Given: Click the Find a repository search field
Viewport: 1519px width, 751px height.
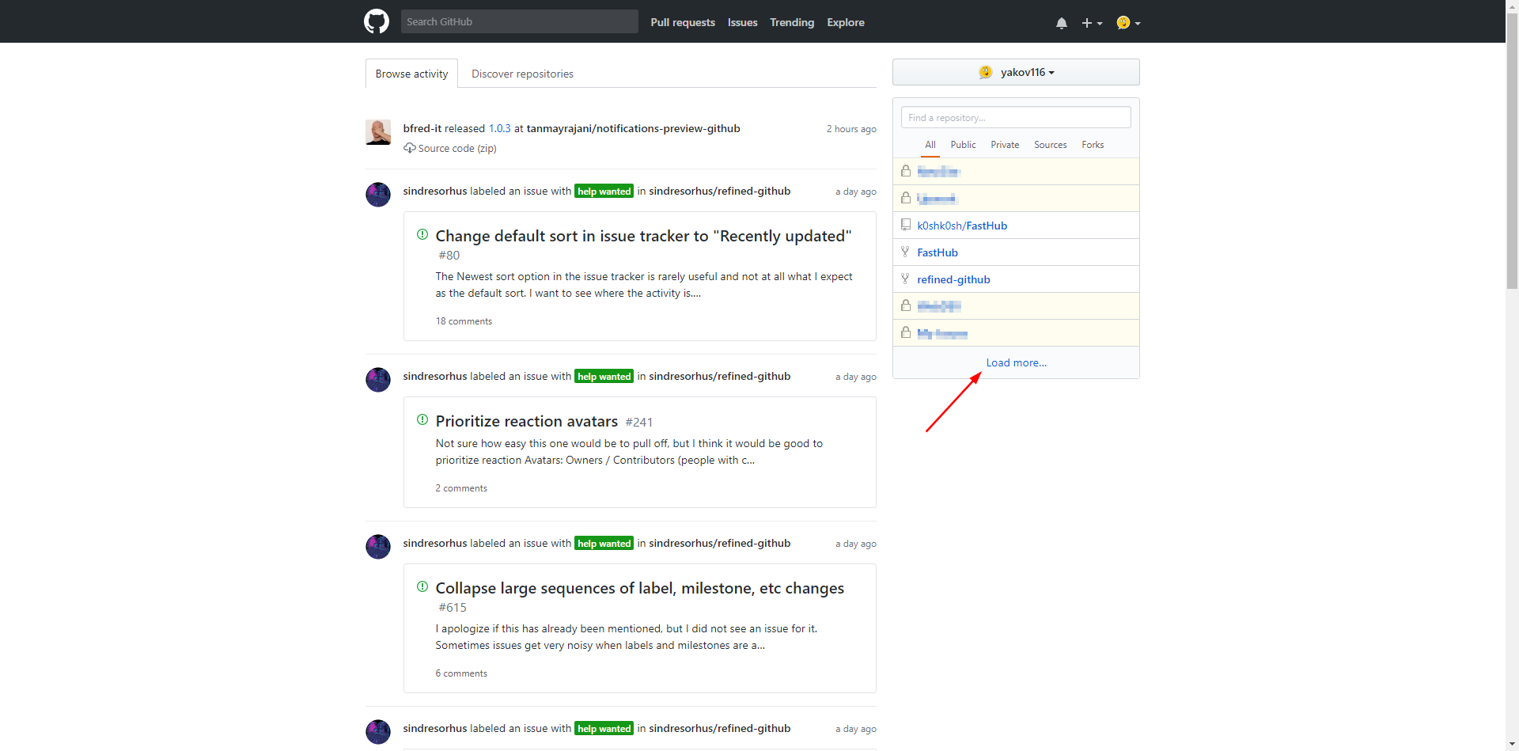Looking at the screenshot, I should [1015, 117].
